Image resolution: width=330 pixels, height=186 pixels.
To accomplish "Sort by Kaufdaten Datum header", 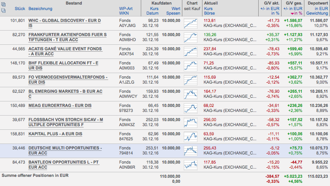I will (x=152, y=13).
